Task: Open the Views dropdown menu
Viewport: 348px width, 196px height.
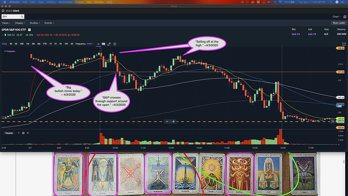Action: [6, 23]
